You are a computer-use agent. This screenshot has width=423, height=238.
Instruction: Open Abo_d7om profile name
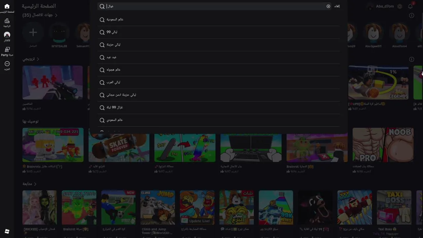coord(385,6)
